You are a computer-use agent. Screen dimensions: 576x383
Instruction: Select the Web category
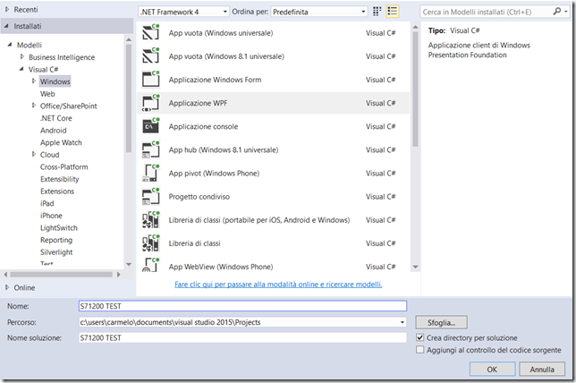click(x=47, y=94)
